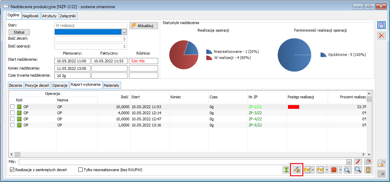Select the Ogólne tab

coord(14,15)
